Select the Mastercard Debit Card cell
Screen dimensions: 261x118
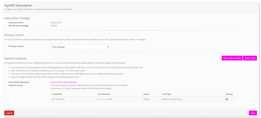172,99
